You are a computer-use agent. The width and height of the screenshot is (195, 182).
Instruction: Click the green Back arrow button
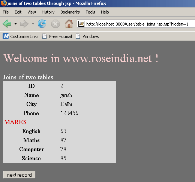7,24
